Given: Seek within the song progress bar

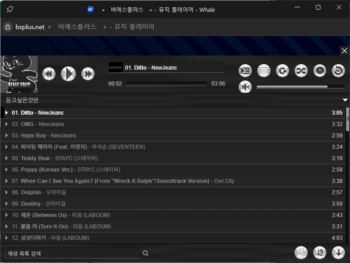Looking at the screenshot, I should 166,84.
